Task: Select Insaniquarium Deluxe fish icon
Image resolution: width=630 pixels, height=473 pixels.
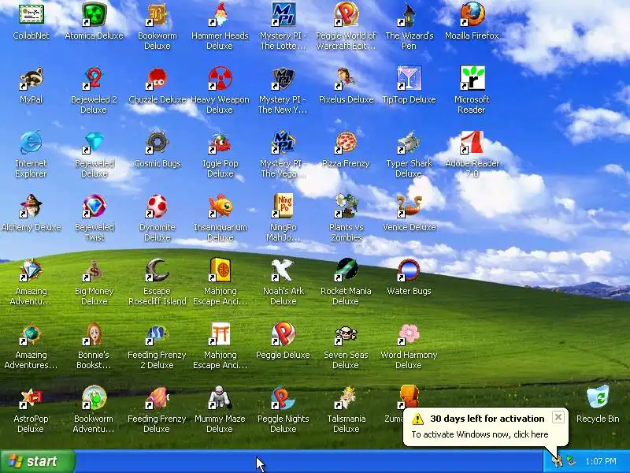Action: pos(220,206)
